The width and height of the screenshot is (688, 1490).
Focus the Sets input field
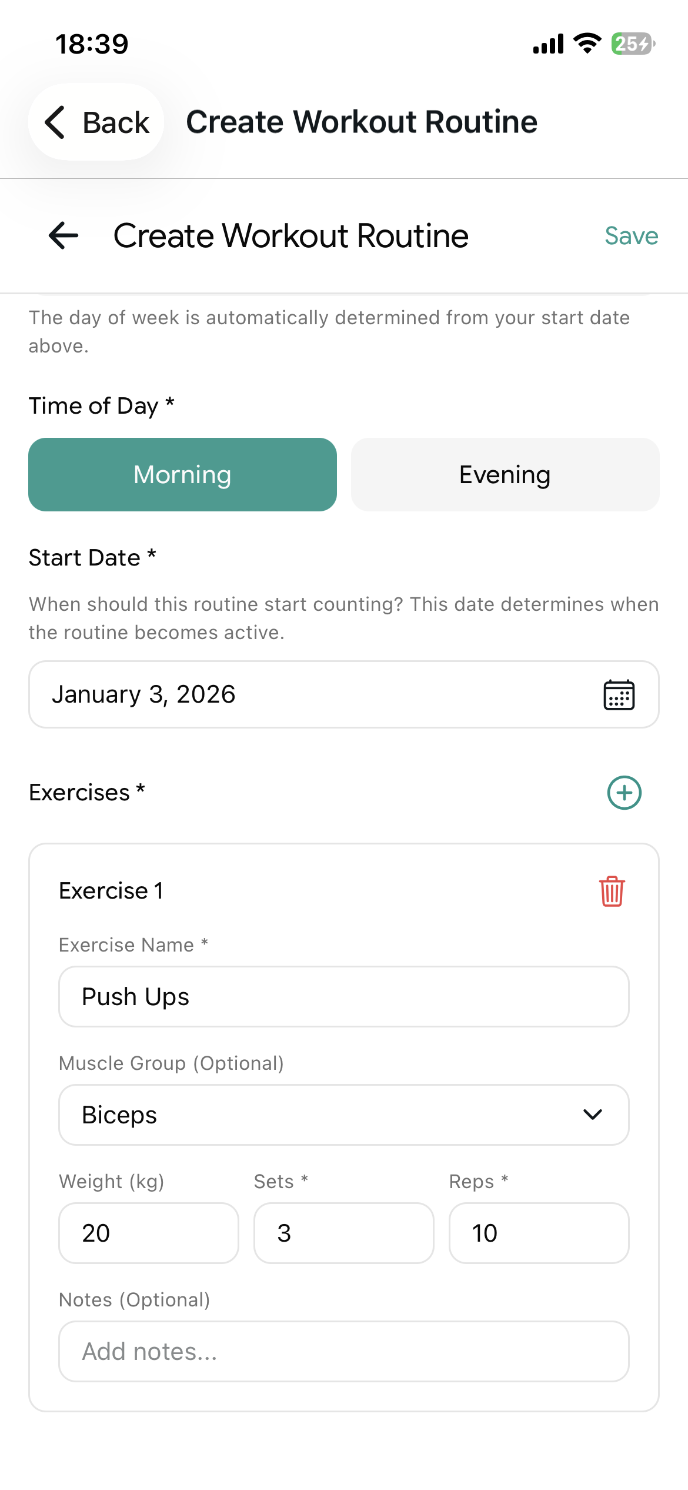(x=343, y=1233)
